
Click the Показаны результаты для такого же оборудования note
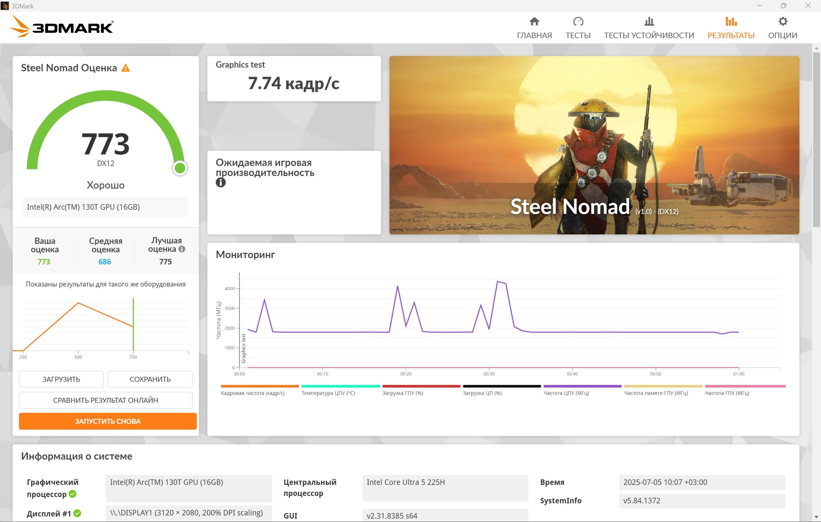106,284
